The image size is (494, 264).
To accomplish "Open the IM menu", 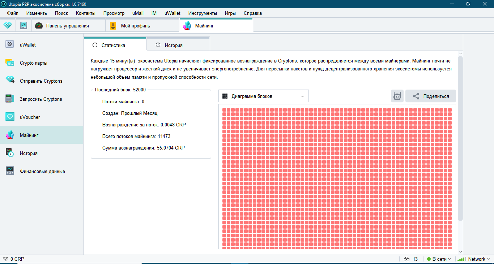I will click(154, 13).
